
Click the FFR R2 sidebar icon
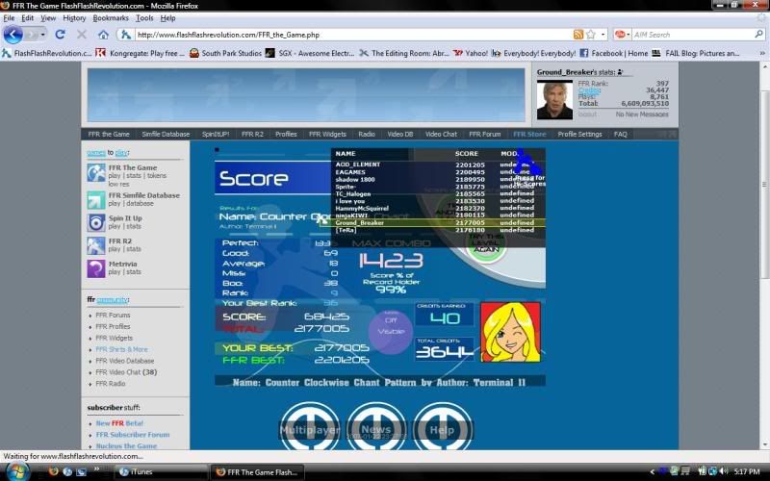[96, 245]
